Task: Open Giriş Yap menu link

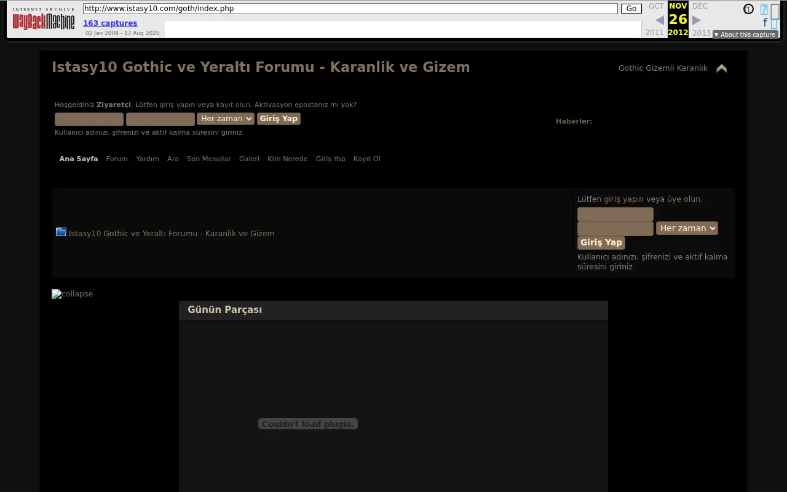Action: point(331,159)
